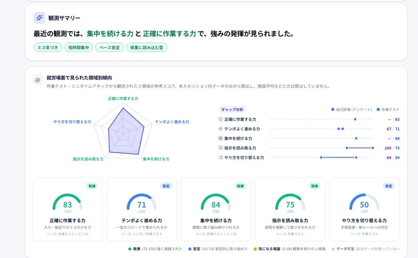The image size is (418, 258).
Task: Click the checkmark icon next to 正確に作業する力 row
Action: pos(220,119)
